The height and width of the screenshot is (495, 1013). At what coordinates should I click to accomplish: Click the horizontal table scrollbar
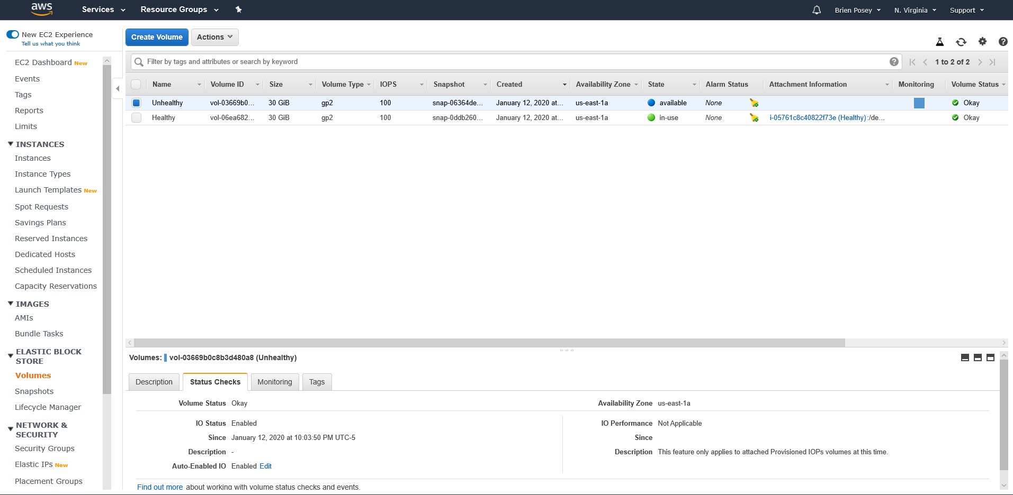pyautogui.click(x=489, y=343)
